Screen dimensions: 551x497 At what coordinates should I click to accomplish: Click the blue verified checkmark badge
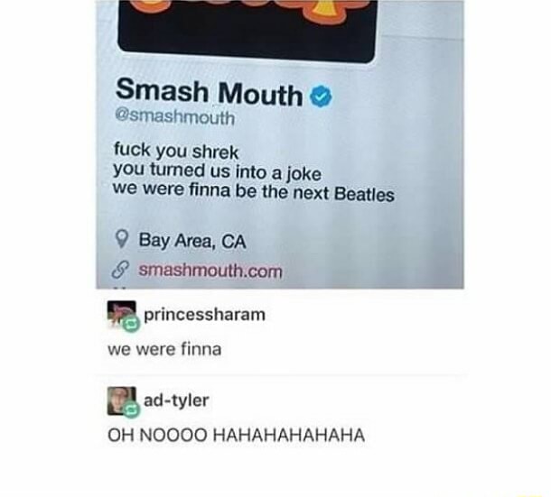(321, 96)
